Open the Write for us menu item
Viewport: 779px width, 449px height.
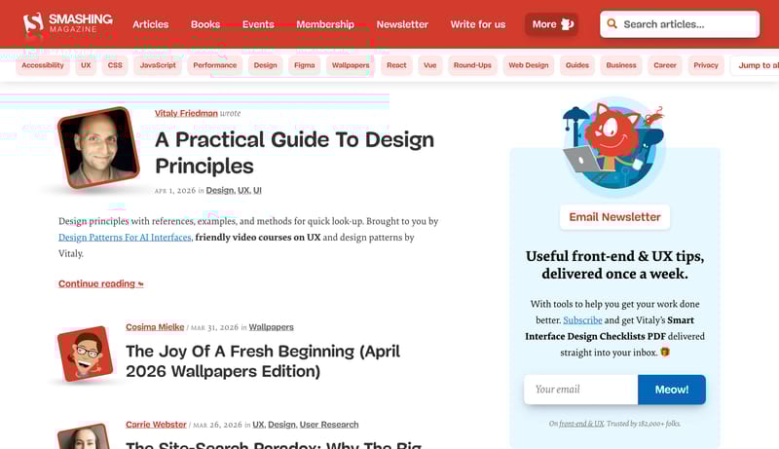[x=477, y=24]
